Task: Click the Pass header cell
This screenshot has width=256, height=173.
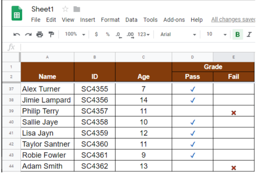Action: (192, 77)
